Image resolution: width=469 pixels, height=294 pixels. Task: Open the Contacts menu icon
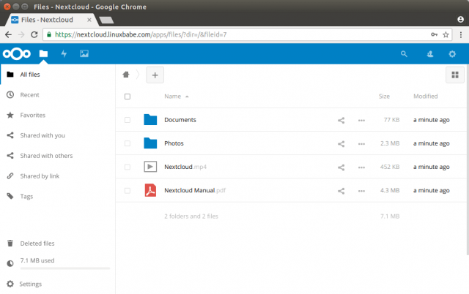tap(429, 54)
